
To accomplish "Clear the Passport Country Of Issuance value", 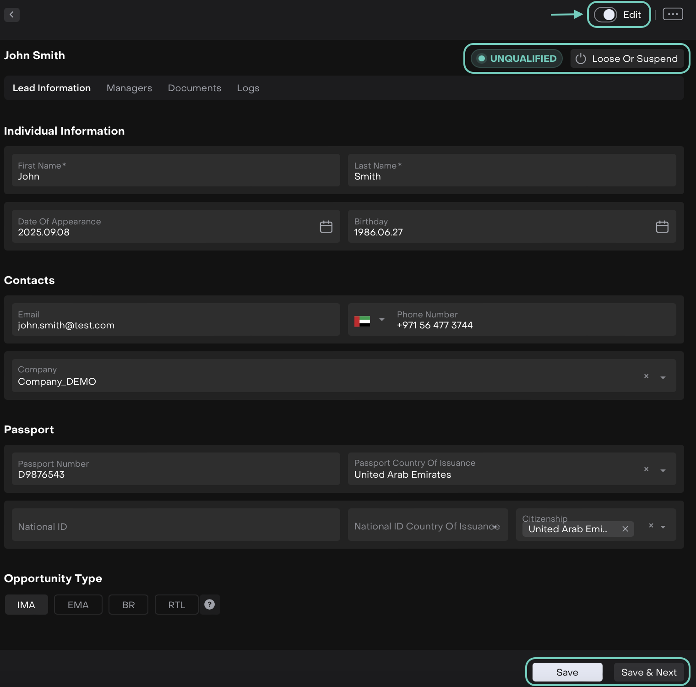I will click(x=646, y=469).
